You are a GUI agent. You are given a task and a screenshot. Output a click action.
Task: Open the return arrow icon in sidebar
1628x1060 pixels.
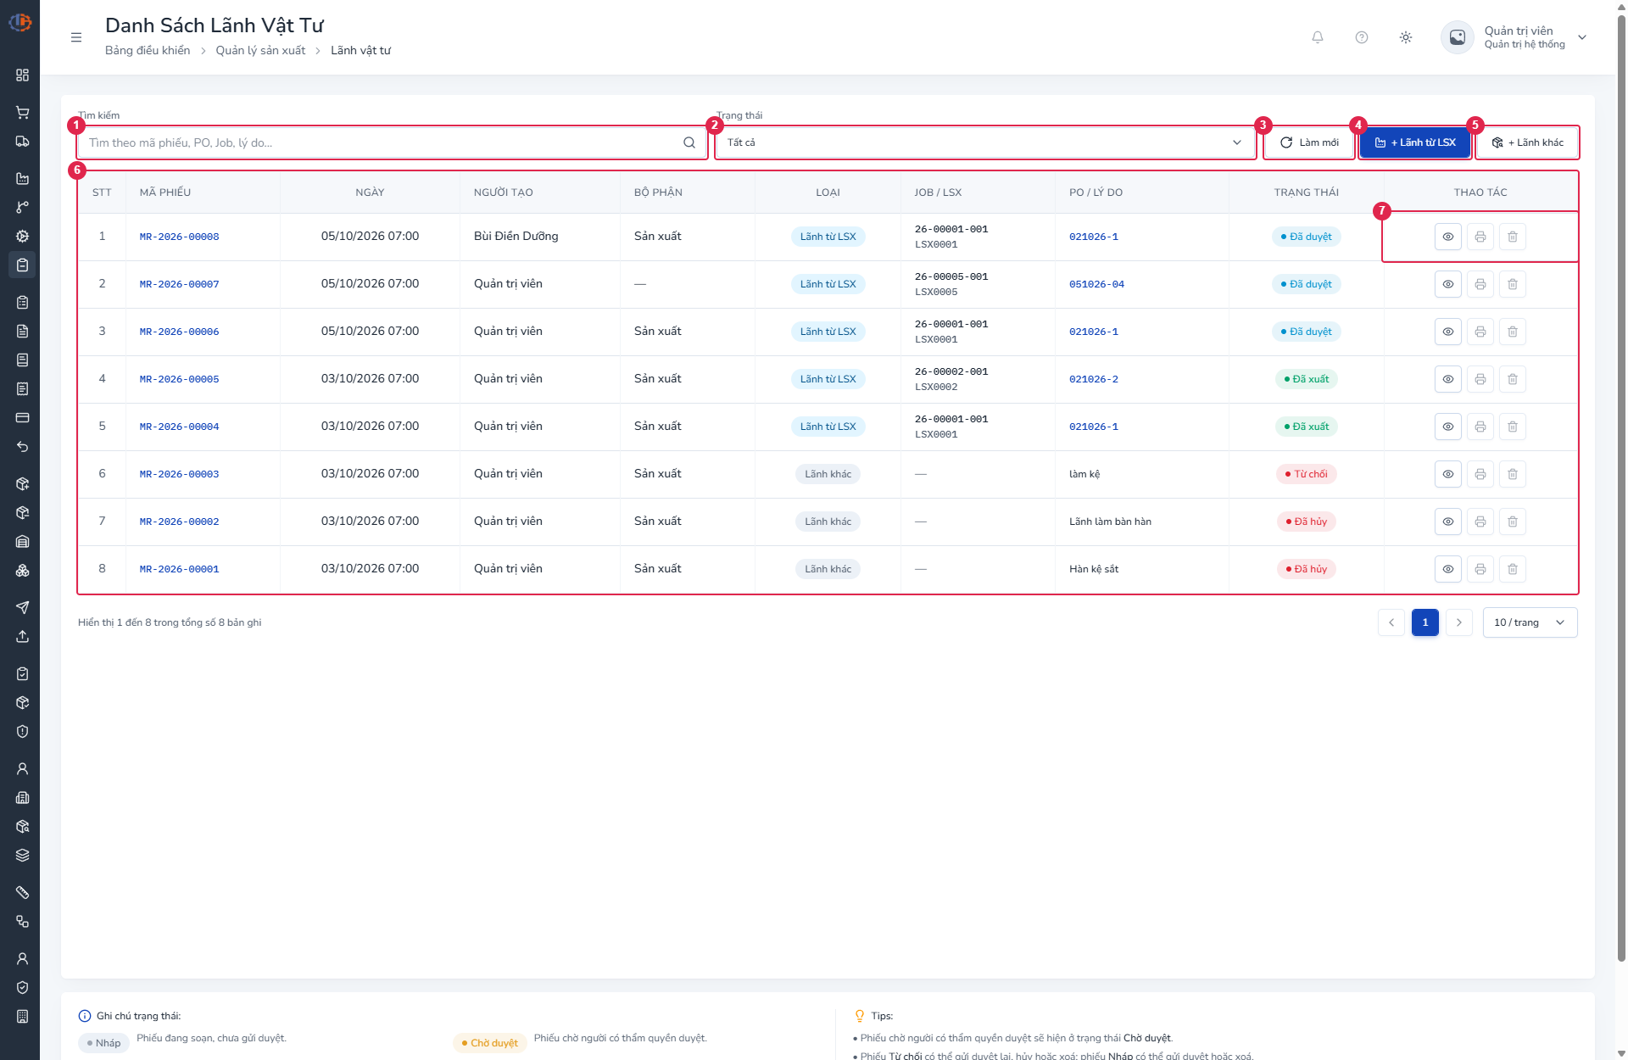pos(23,447)
